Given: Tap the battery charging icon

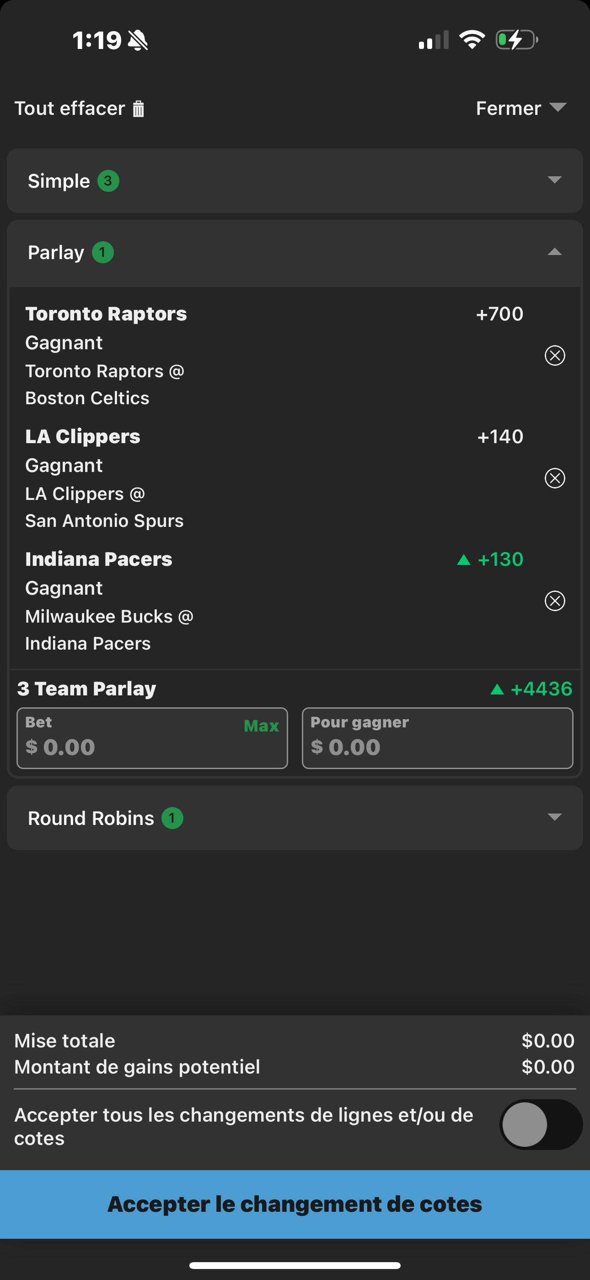Looking at the screenshot, I should (x=517, y=40).
